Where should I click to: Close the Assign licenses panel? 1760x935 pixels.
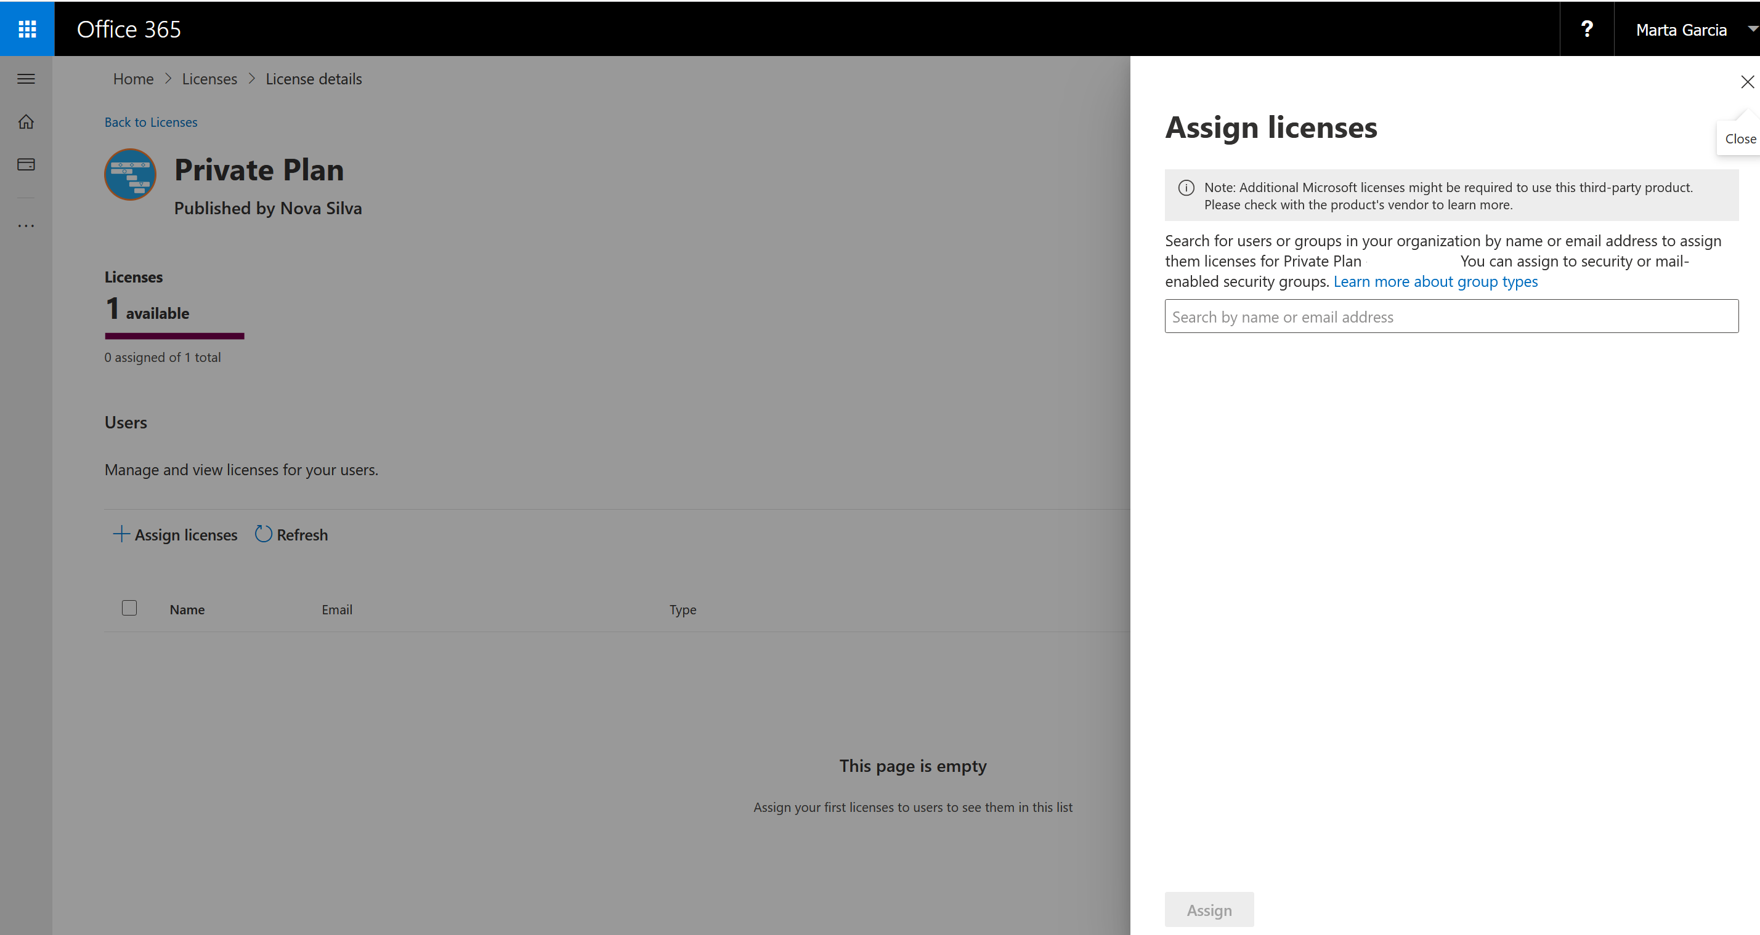(1747, 82)
